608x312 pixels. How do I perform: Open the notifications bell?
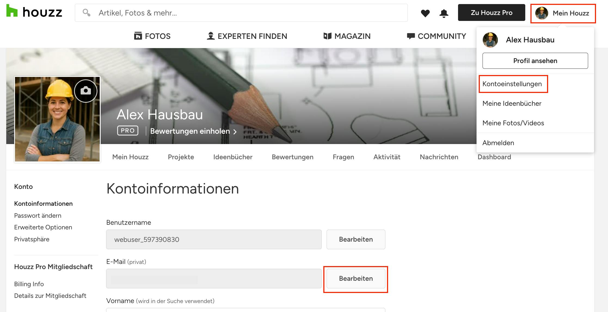(444, 13)
